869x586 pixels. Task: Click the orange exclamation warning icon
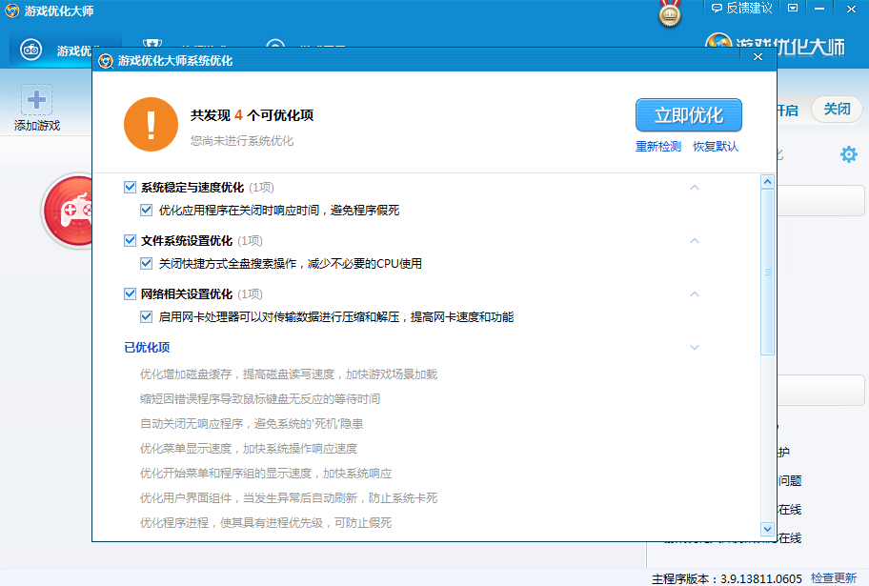click(151, 125)
